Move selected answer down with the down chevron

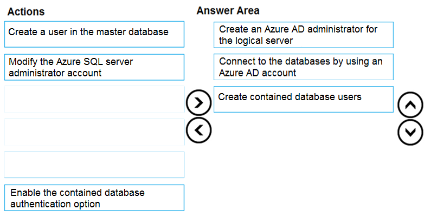coord(410,132)
